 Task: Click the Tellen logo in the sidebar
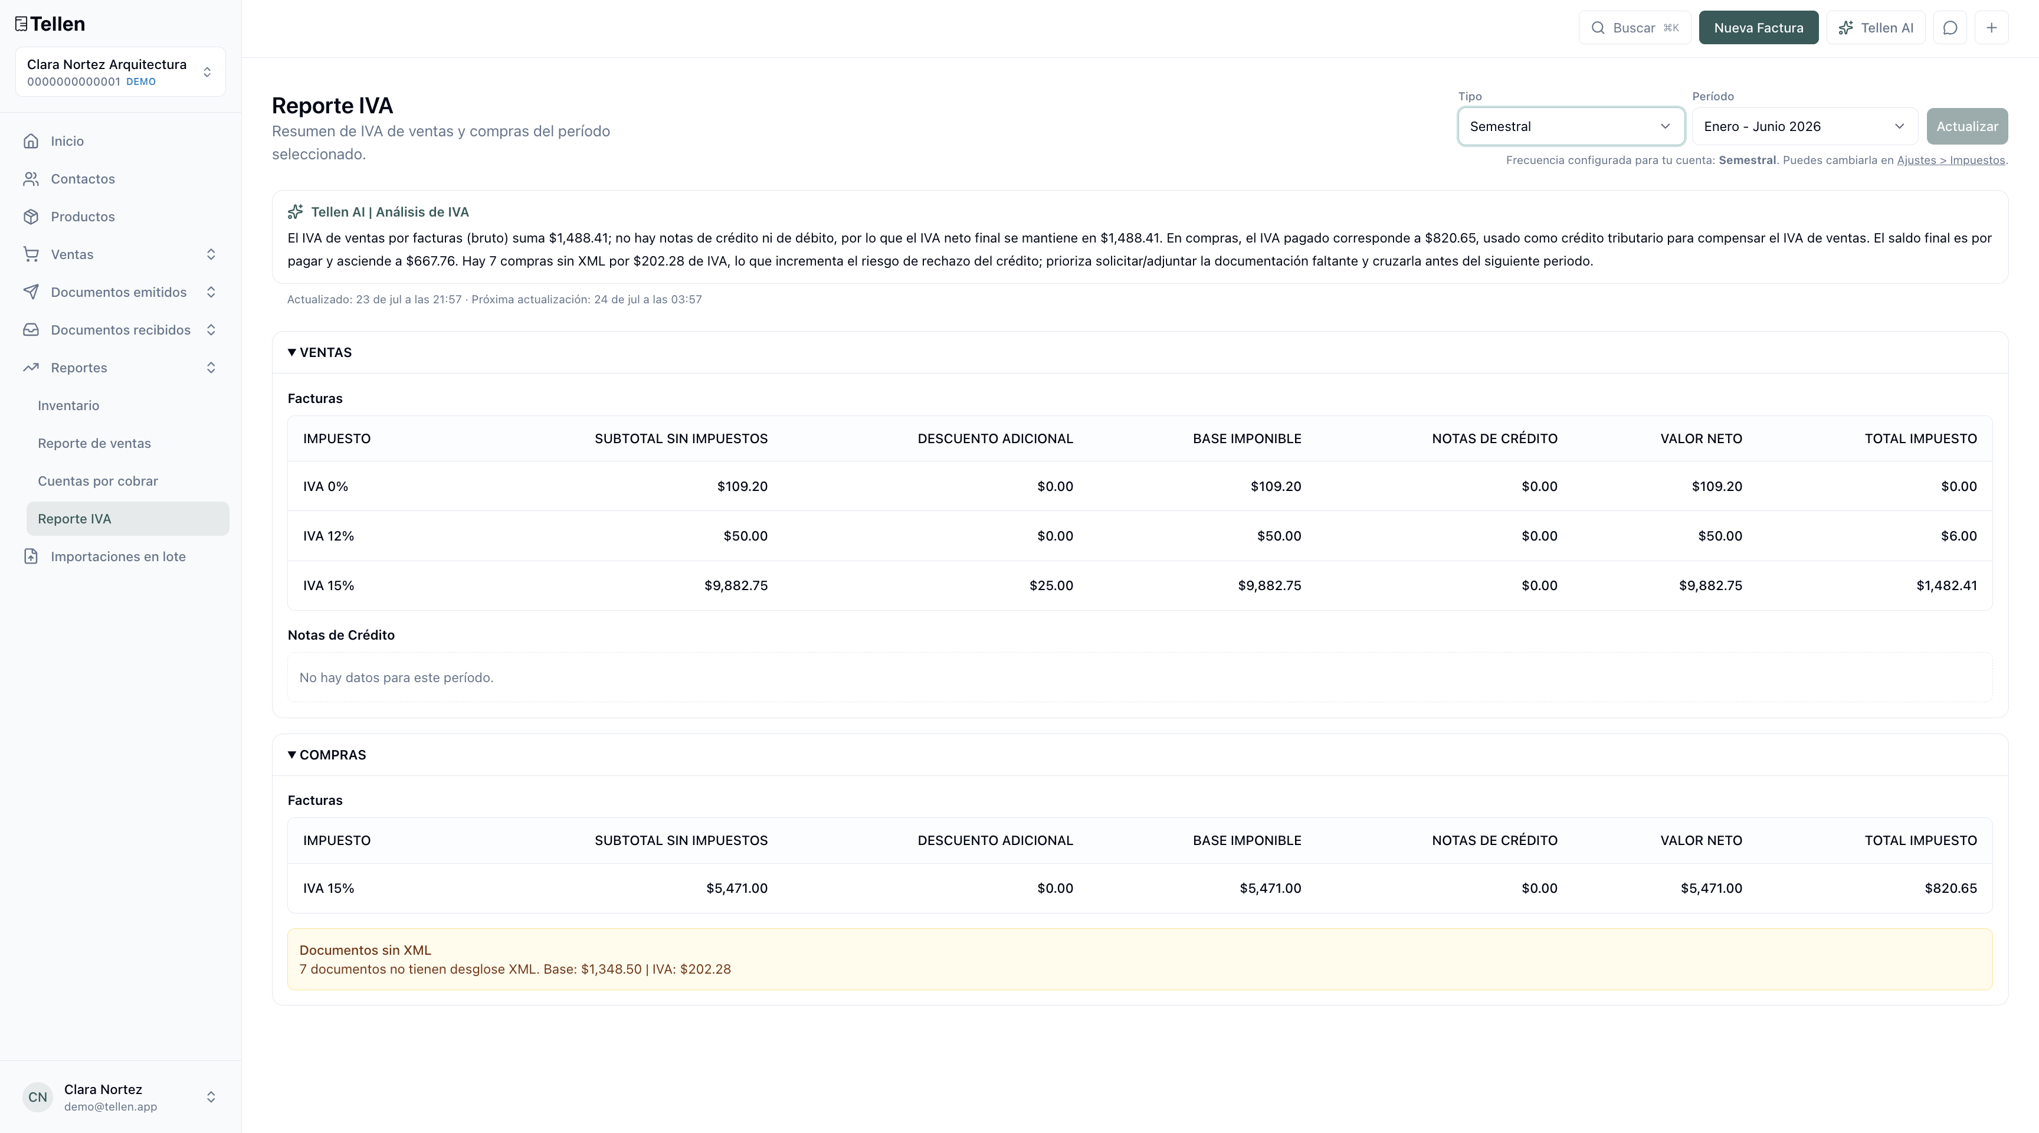[x=50, y=24]
